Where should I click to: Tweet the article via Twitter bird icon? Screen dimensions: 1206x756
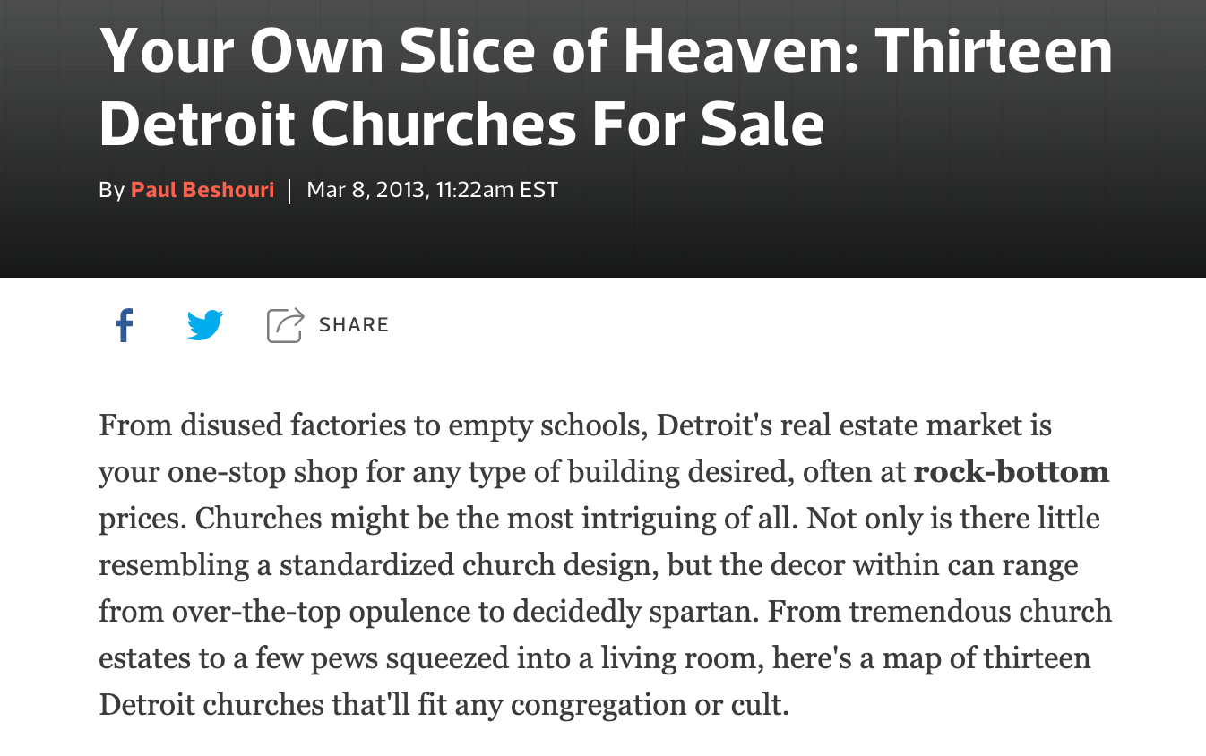pyautogui.click(x=205, y=325)
